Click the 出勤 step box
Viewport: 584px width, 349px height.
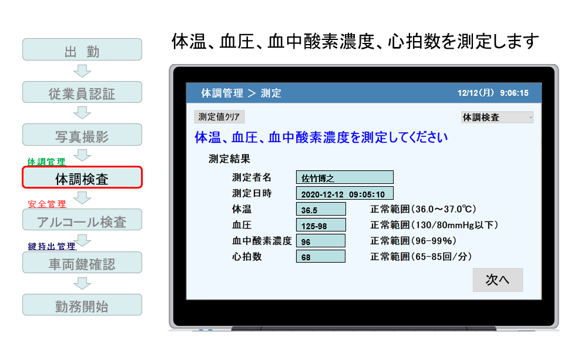click(82, 49)
